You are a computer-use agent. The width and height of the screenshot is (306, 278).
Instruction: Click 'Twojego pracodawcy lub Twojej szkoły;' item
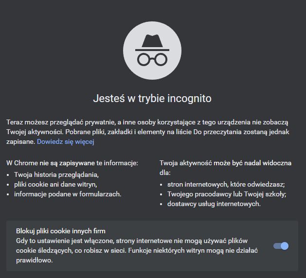click(227, 194)
